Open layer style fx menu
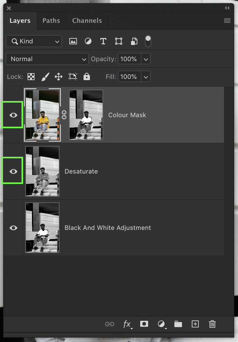The height and width of the screenshot is (342, 238). tap(127, 324)
